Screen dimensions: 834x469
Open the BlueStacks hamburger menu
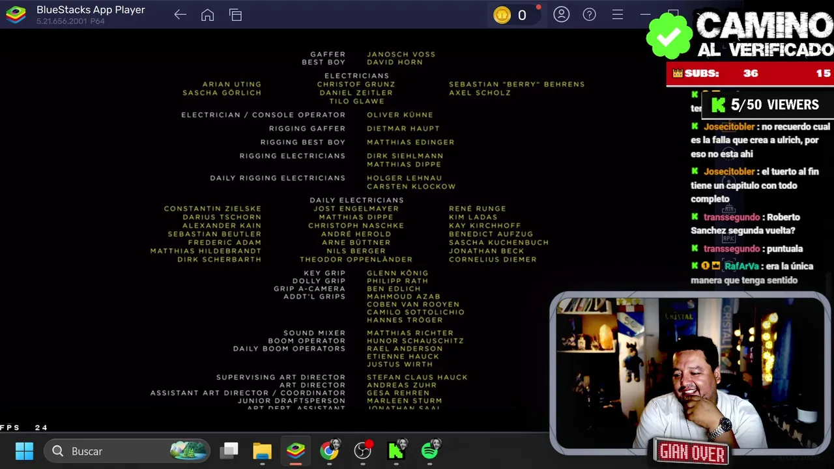618,14
